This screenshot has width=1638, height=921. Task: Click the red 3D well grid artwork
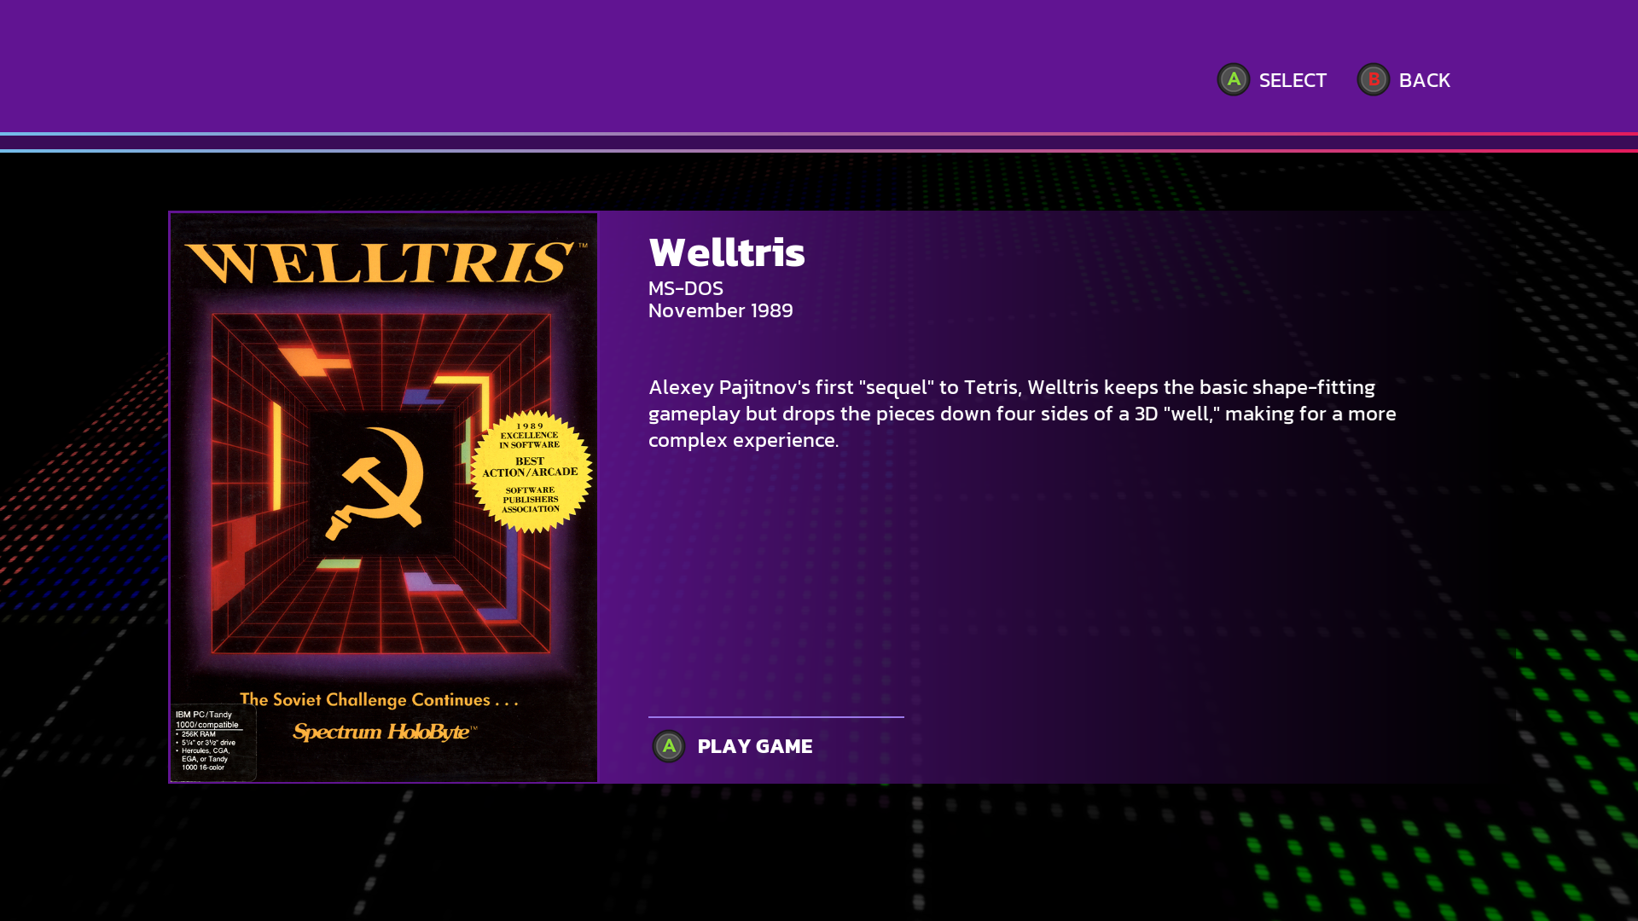[380, 484]
